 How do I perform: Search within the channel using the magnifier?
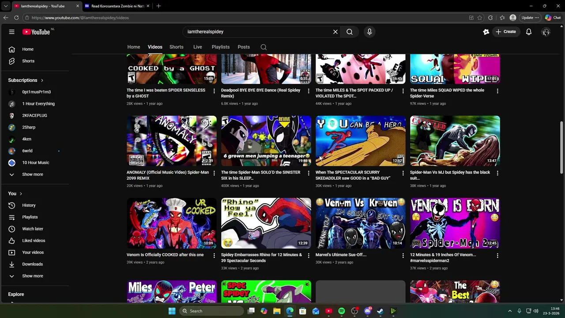(x=264, y=47)
